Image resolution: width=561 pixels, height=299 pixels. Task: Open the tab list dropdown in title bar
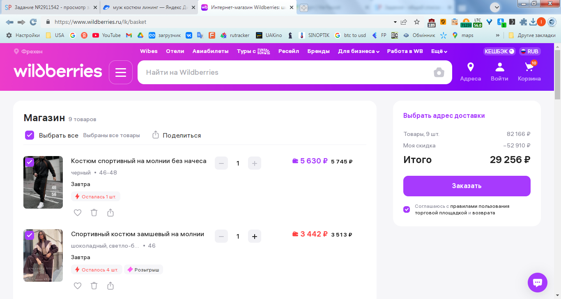pyautogui.click(x=495, y=7)
